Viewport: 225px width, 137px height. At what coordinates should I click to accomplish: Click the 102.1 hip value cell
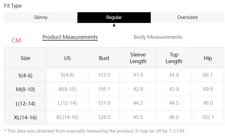point(208,117)
